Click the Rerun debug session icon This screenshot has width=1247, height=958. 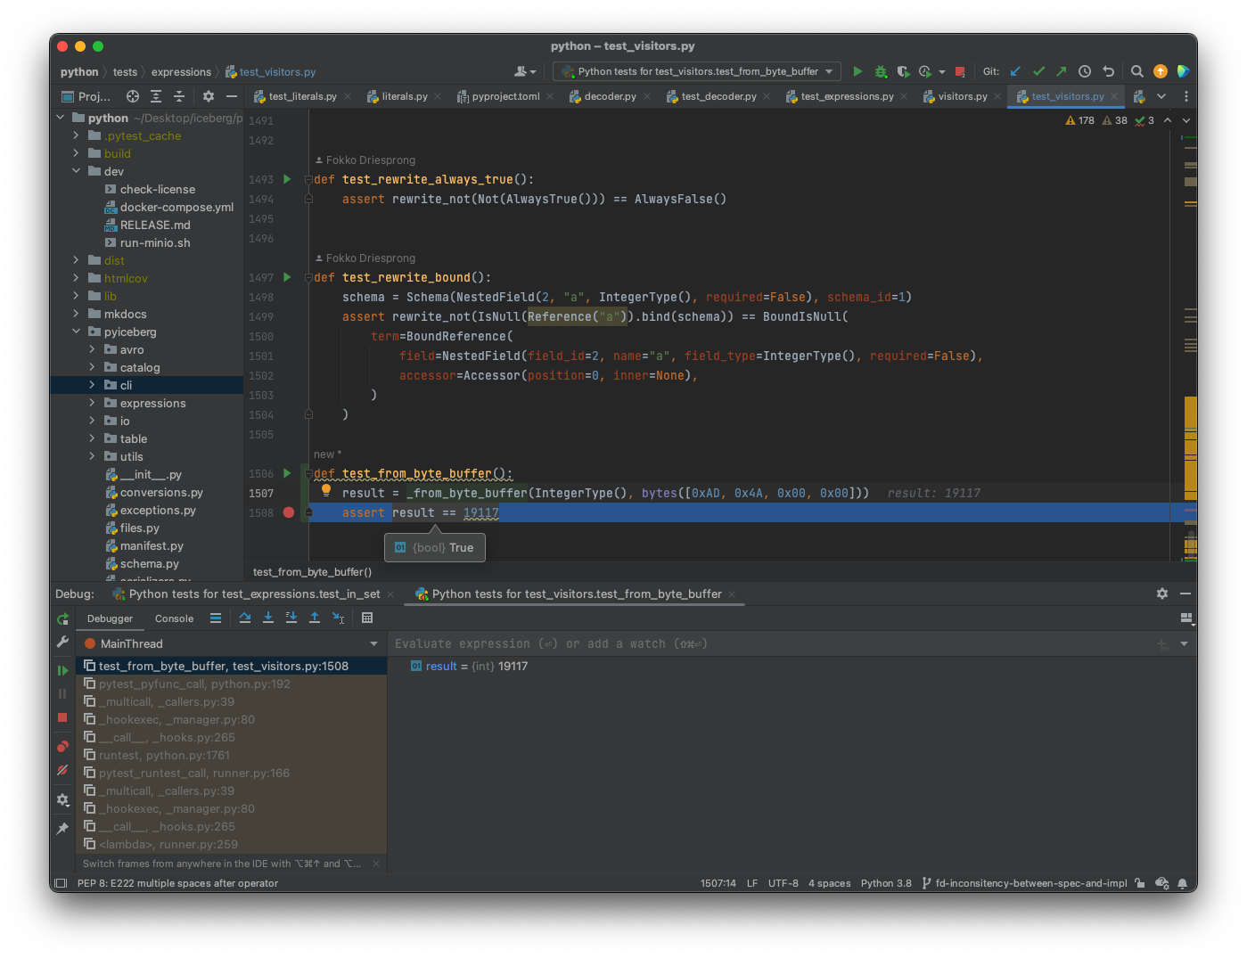62,619
